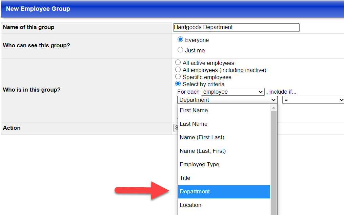Open the "=" comparison operator dropdown

point(312,100)
